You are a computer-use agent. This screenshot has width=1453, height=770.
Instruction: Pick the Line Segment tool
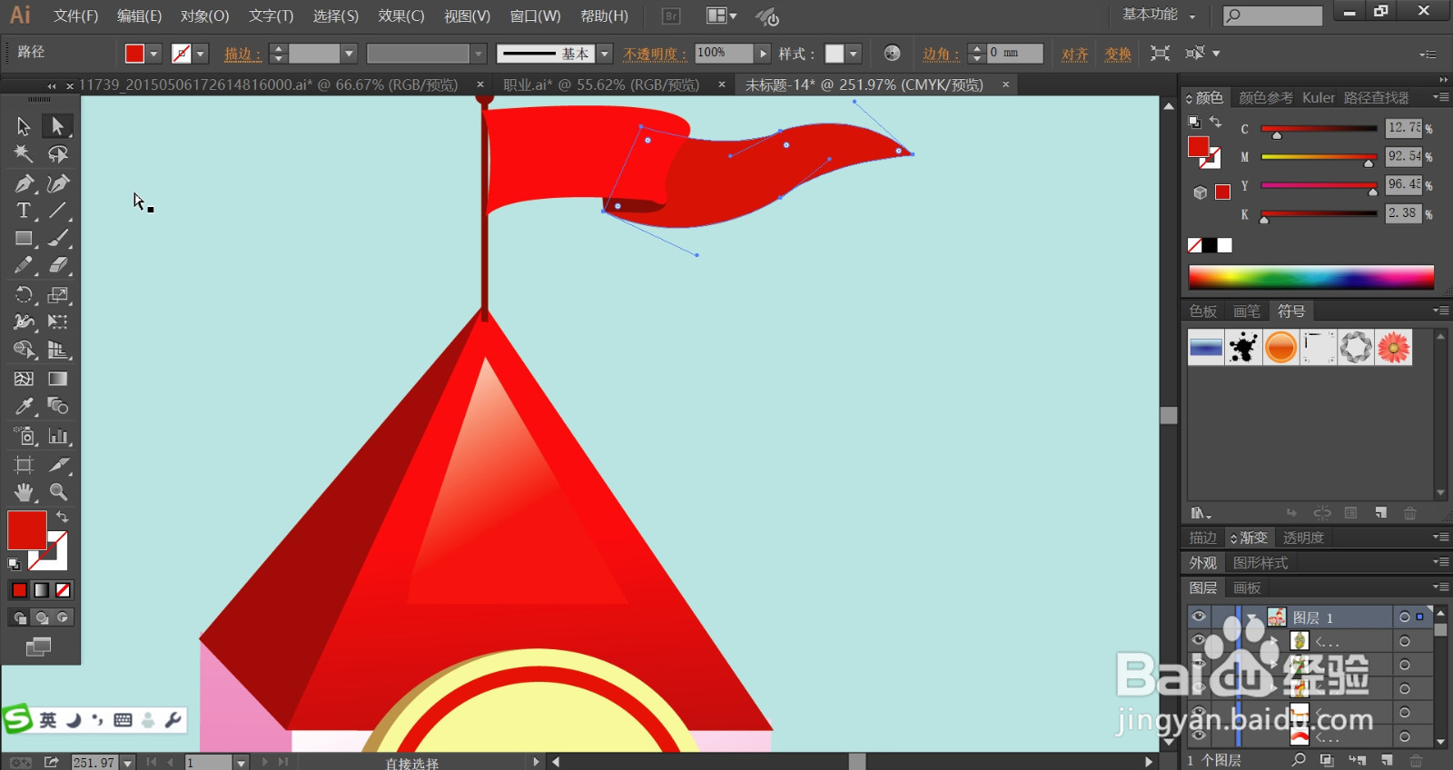tap(58, 211)
